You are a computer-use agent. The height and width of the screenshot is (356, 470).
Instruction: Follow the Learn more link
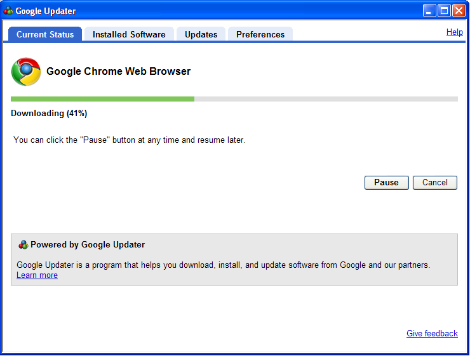pyautogui.click(x=37, y=275)
